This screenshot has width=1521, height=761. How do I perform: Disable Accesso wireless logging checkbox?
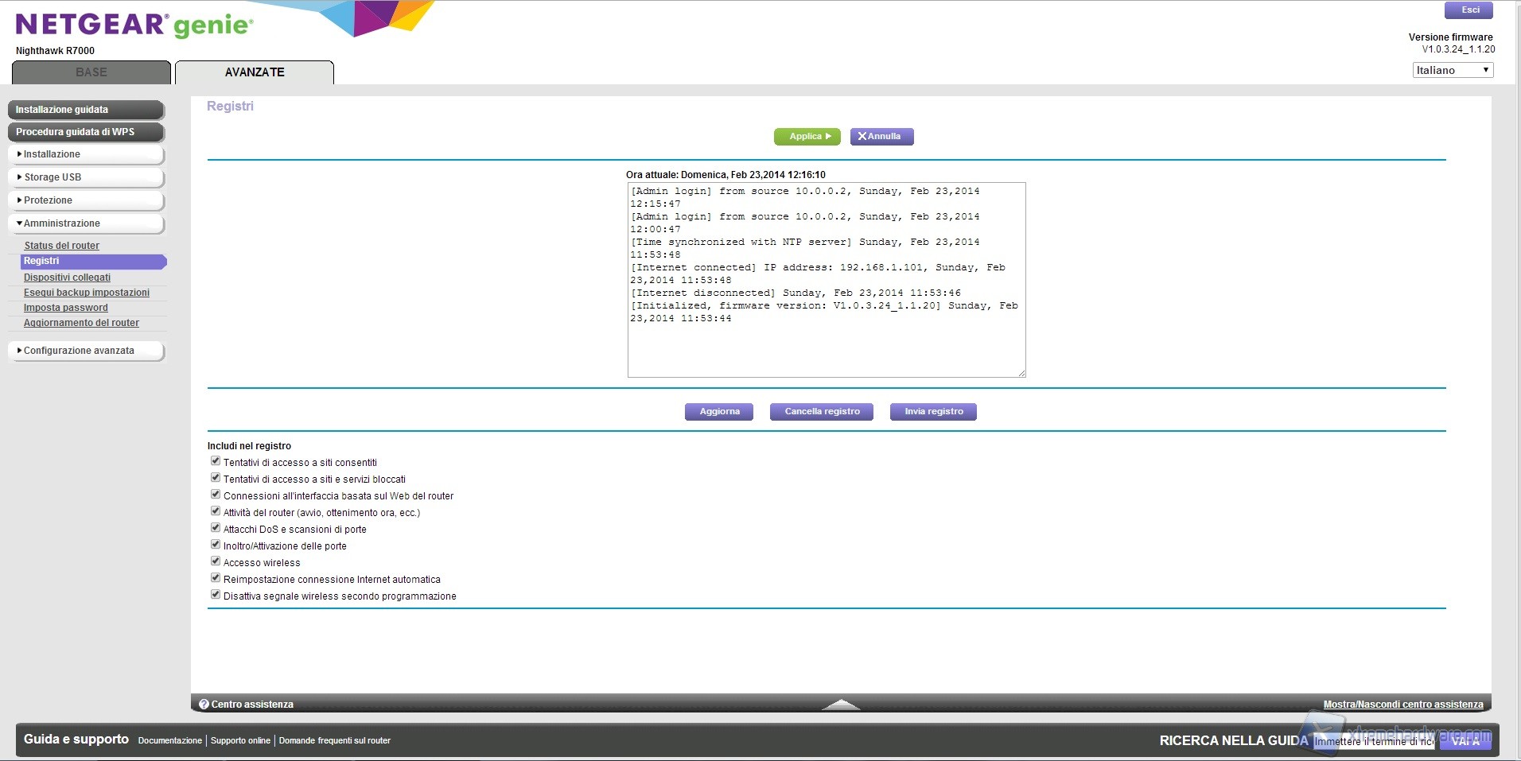pos(216,561)
